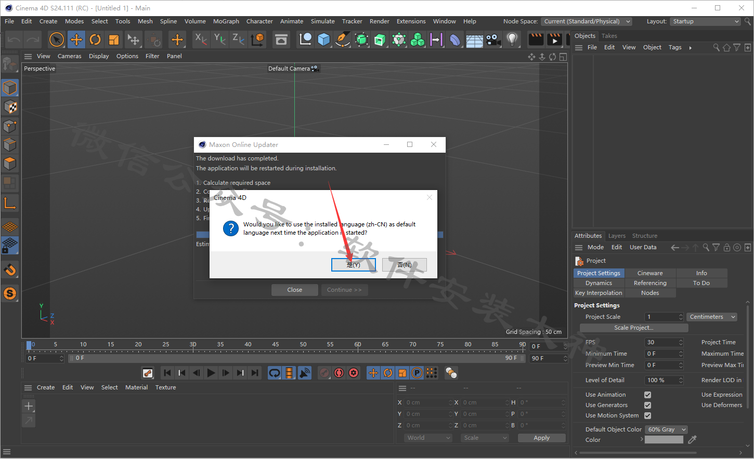Expand more Objects panel menus arrow
Image resolution: width=754 pixels, height=459 pixels.
(x=691, y=48)
